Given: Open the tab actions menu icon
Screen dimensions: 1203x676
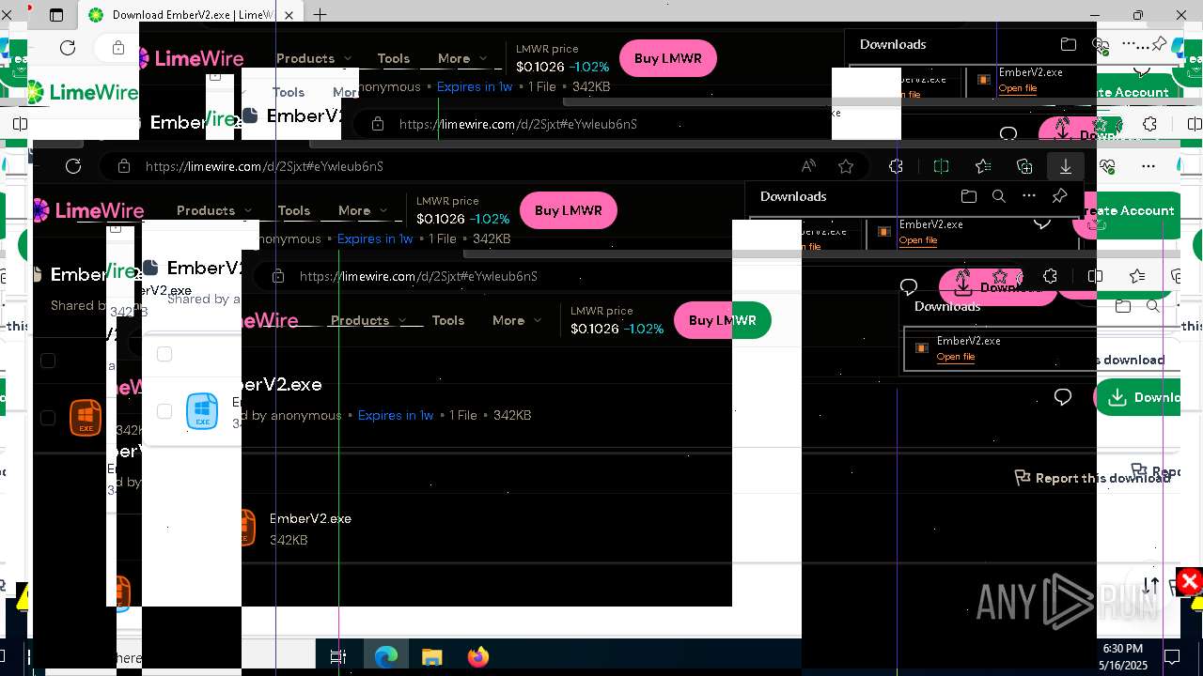Looking at the screenshot, I should 56,15.
